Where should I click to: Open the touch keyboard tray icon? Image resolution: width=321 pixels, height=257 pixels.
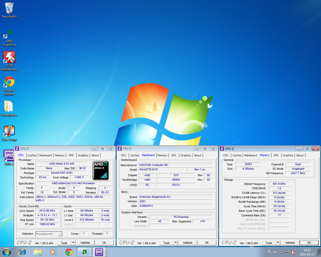coord(275,252)
